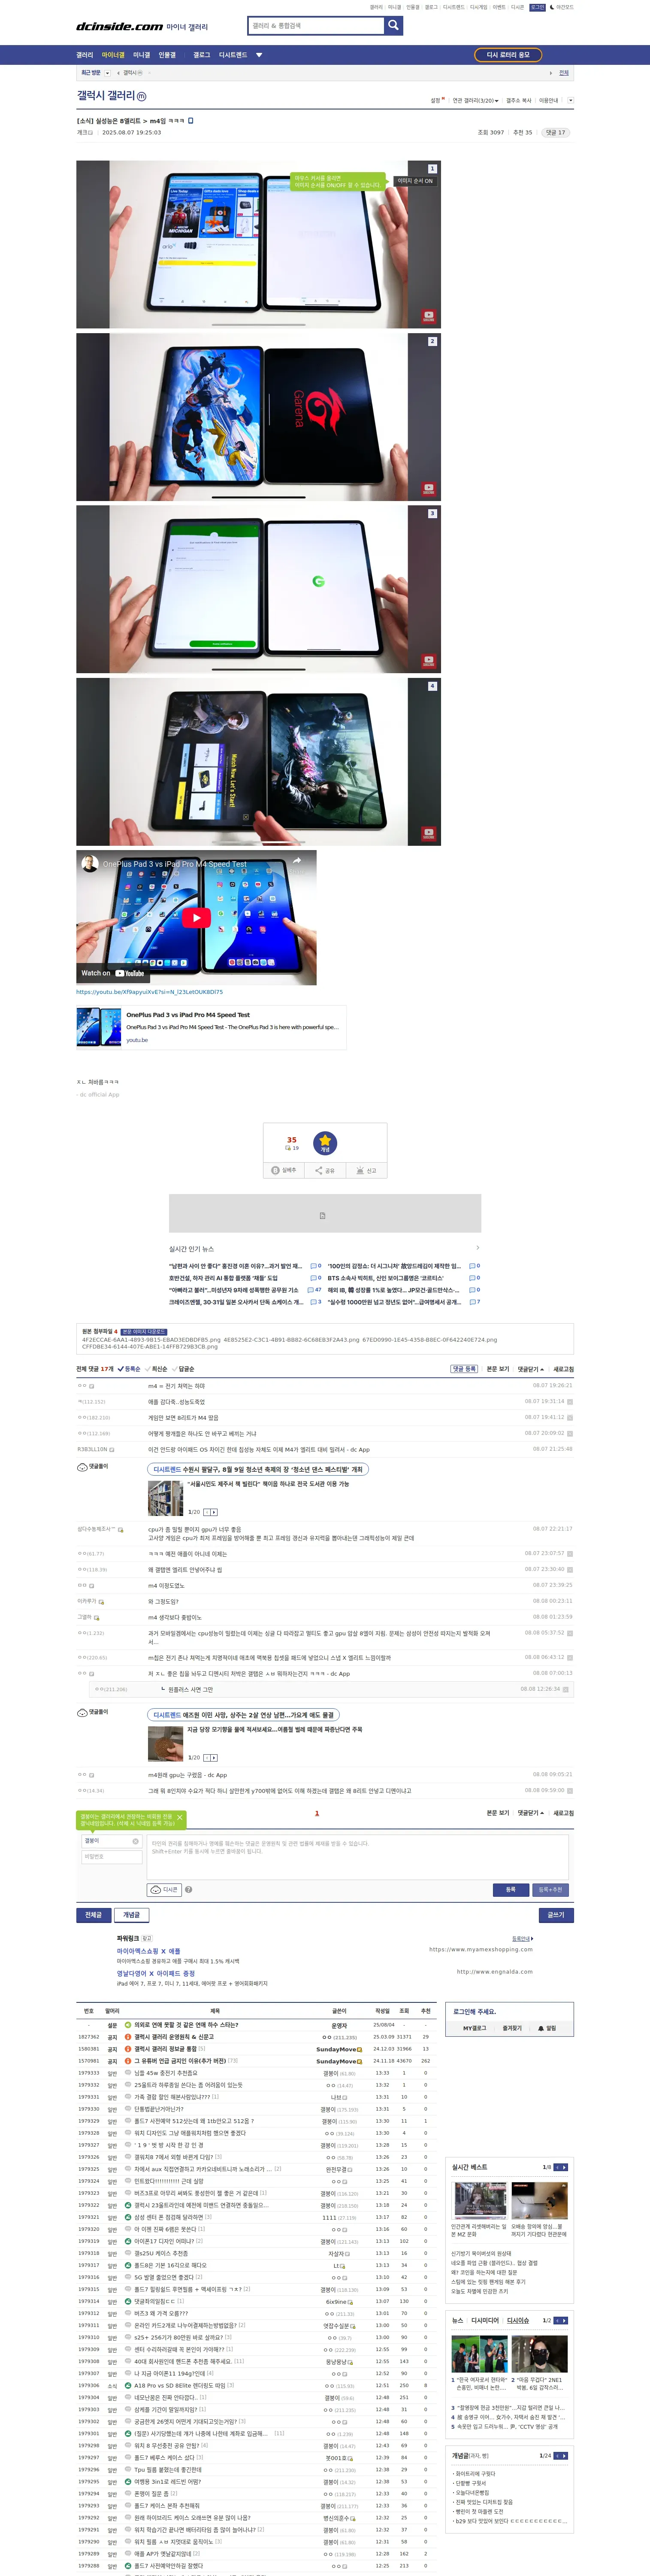The image size is (650, 2576).
Task: Open the 갤럭시 갤러리 title link
Action: pos(106,96)
